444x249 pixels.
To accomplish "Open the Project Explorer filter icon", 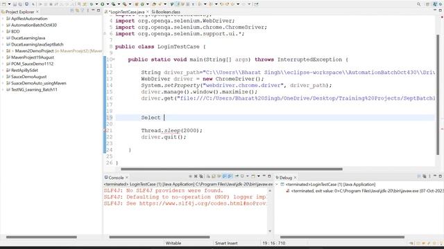I will pyautogui.click(x=83, y=11).
